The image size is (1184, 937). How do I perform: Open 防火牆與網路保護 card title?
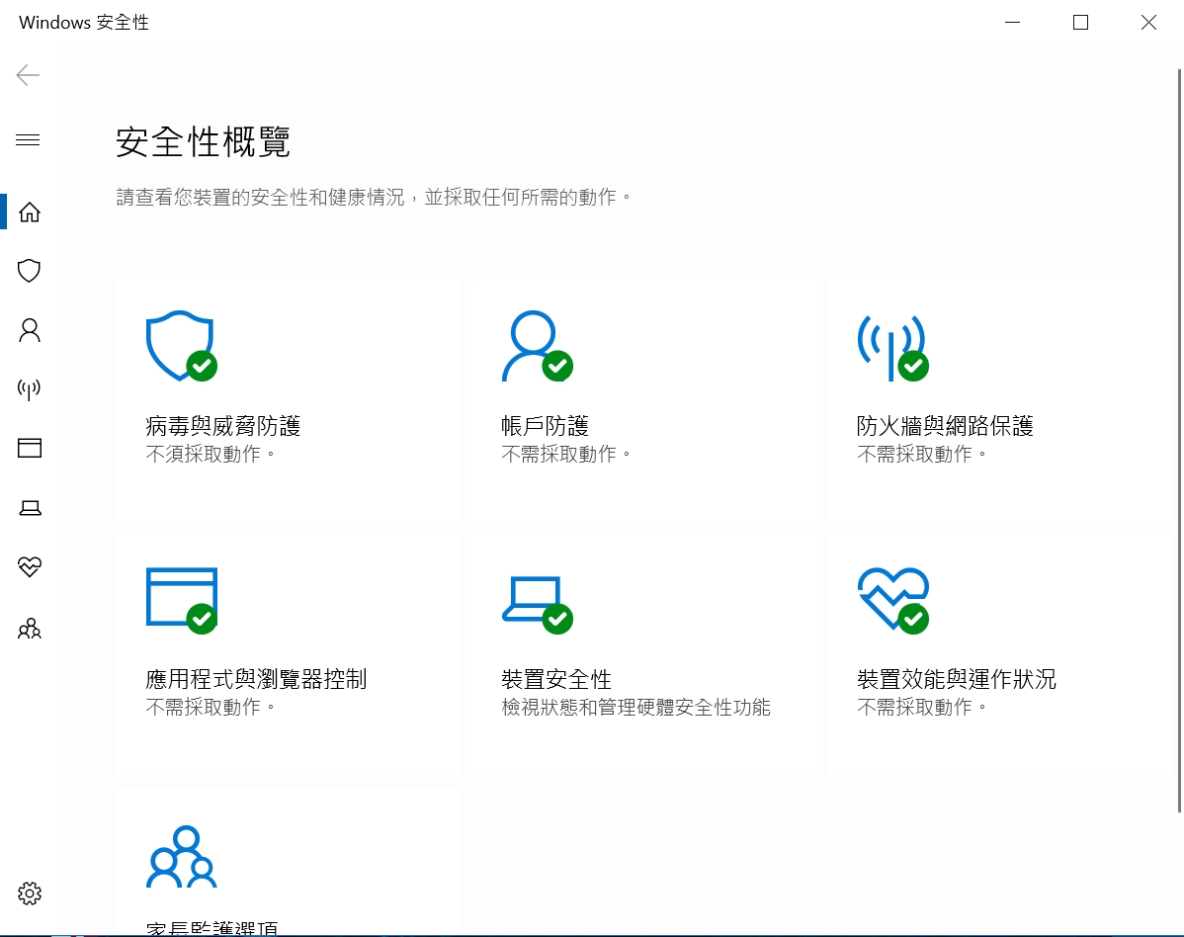tap(945, 426)
